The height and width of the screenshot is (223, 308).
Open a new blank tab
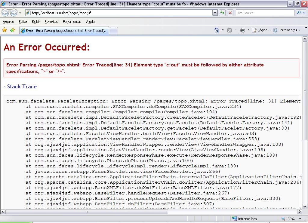coord(113,31)
